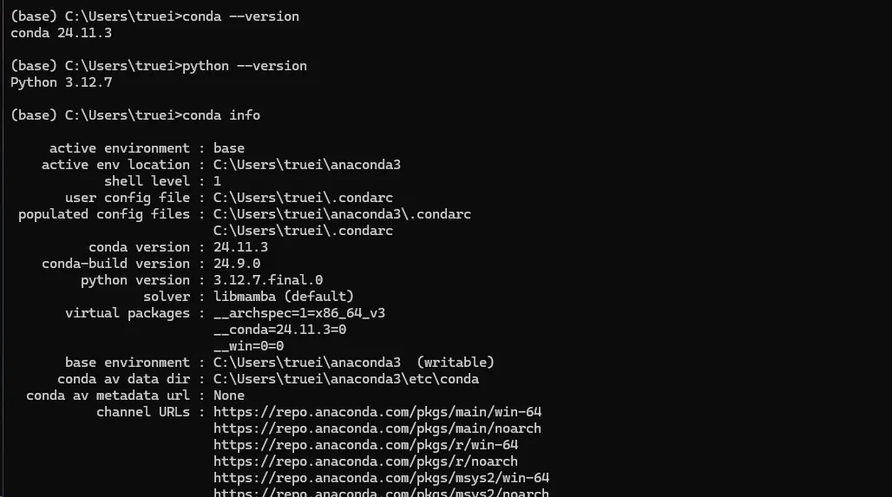Click the user config file path

(x=303, y=198)
